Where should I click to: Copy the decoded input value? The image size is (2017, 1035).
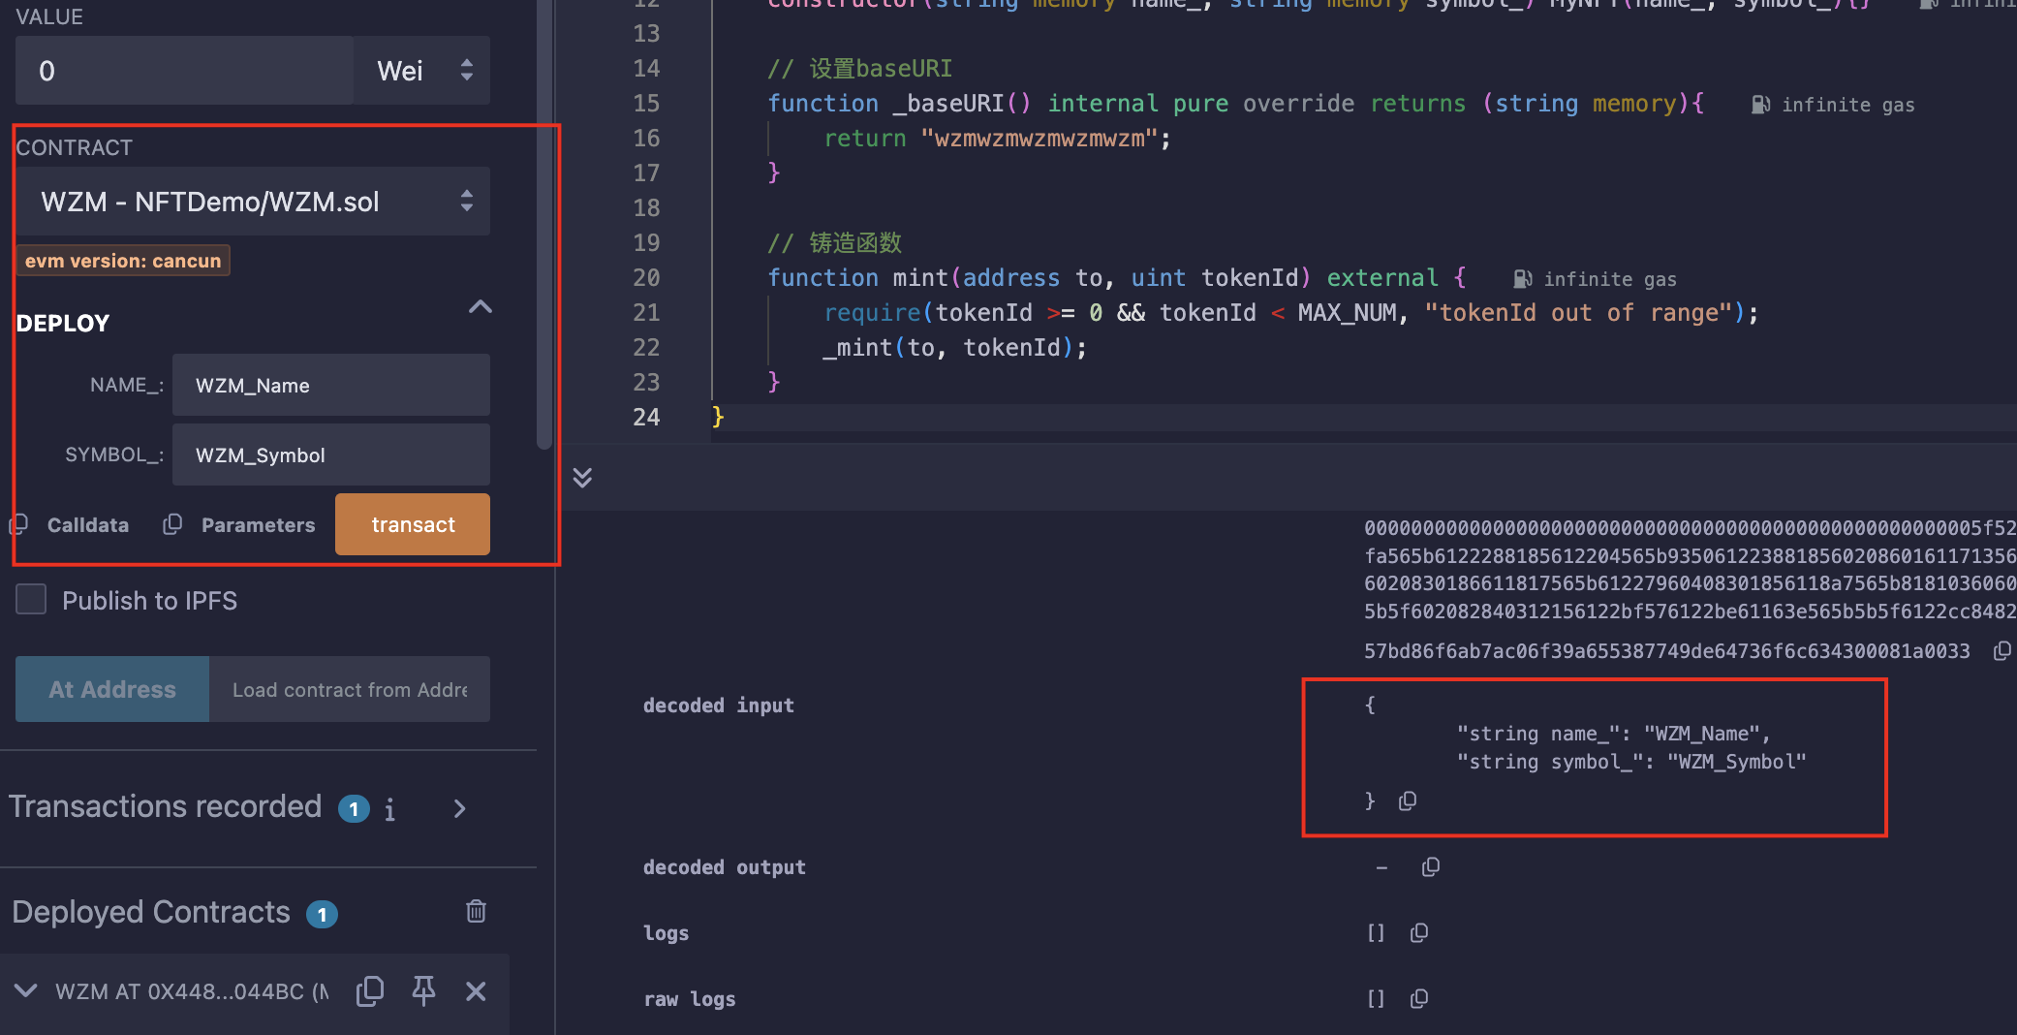coord(1408,800)
